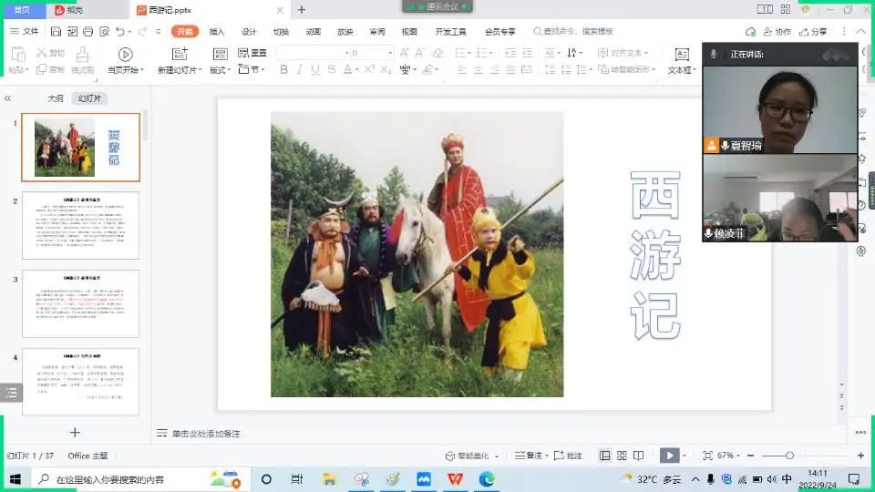Click the Text Box (文本框) icon

(682, 54)
